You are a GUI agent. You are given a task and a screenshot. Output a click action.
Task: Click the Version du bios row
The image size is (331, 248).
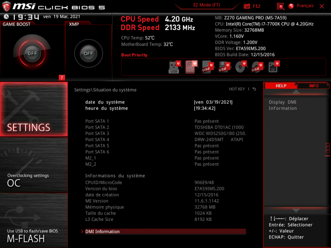pyautogui.click(x=165, y=188)
